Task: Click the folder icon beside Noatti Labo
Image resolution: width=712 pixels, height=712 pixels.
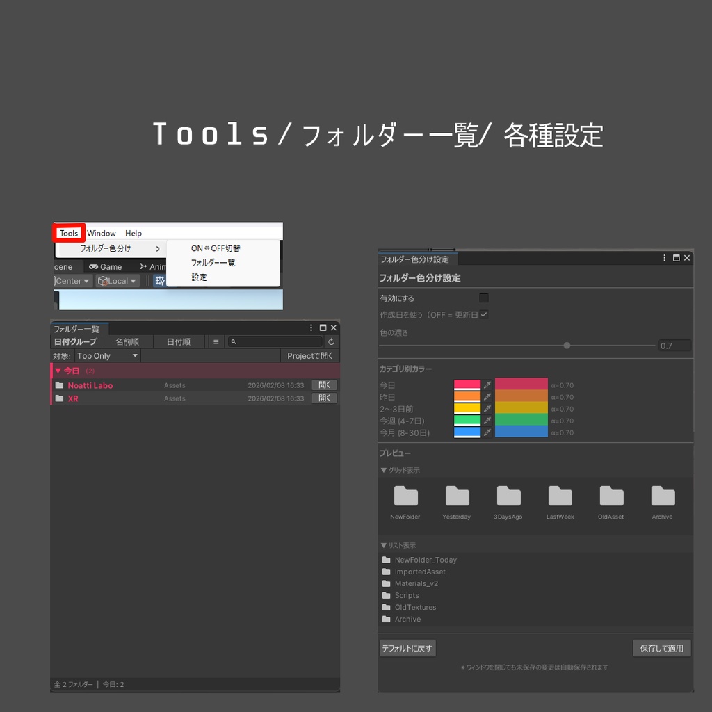Action: coord(60,385)
